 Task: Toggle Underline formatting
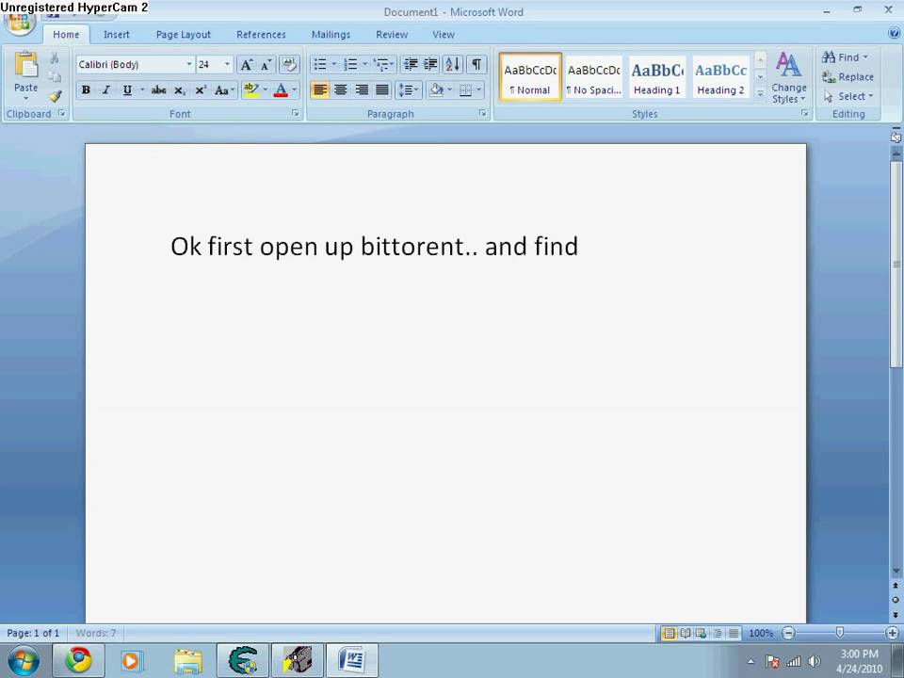127,90
